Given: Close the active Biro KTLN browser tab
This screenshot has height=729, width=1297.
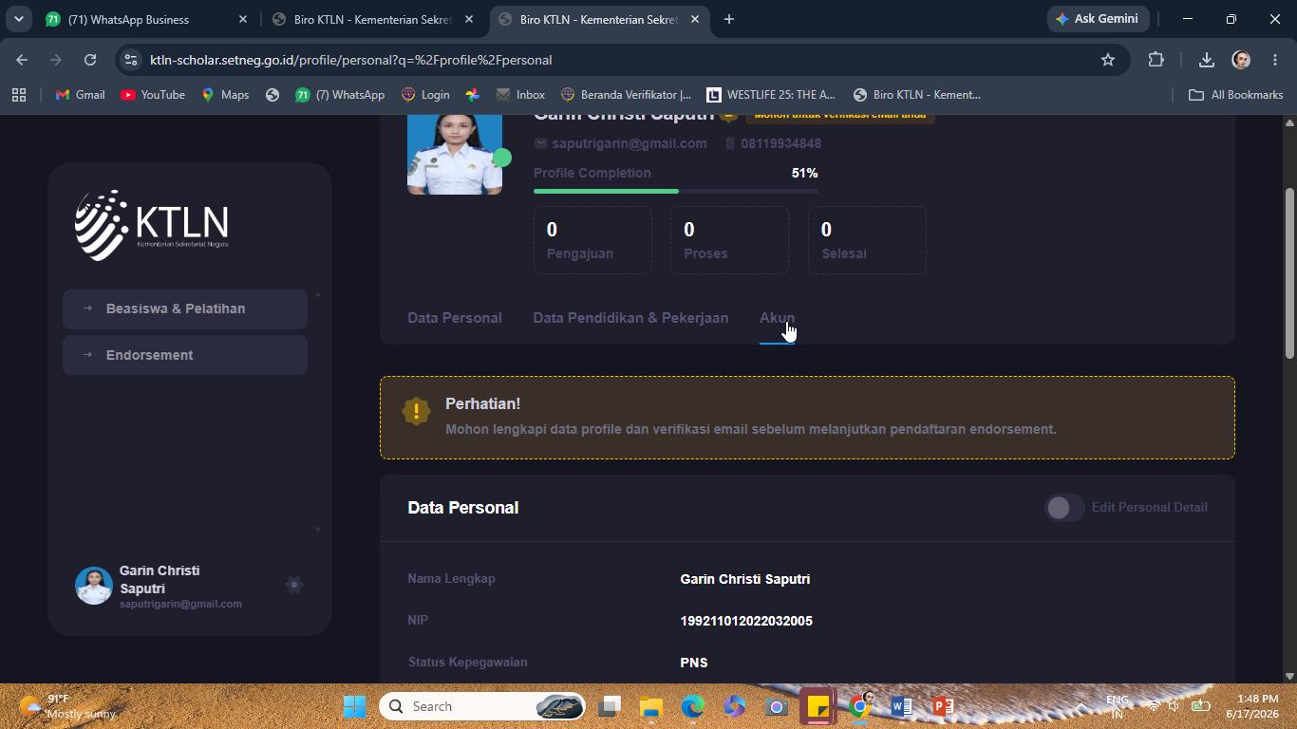Looking at the screenshot, I should 694,19.
